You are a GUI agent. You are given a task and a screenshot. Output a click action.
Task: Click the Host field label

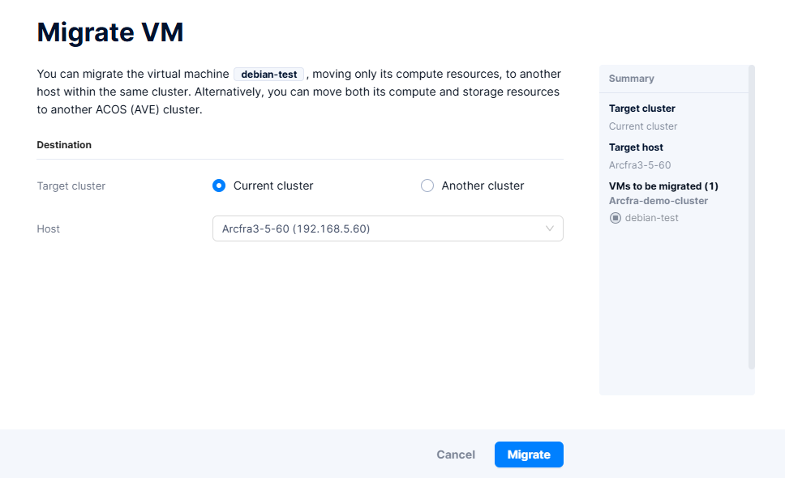coord(49,229)
